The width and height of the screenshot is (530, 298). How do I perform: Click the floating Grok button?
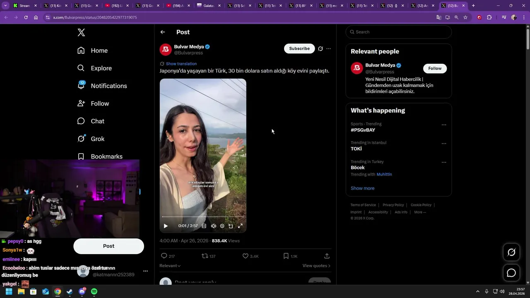(x=511, y=252)
